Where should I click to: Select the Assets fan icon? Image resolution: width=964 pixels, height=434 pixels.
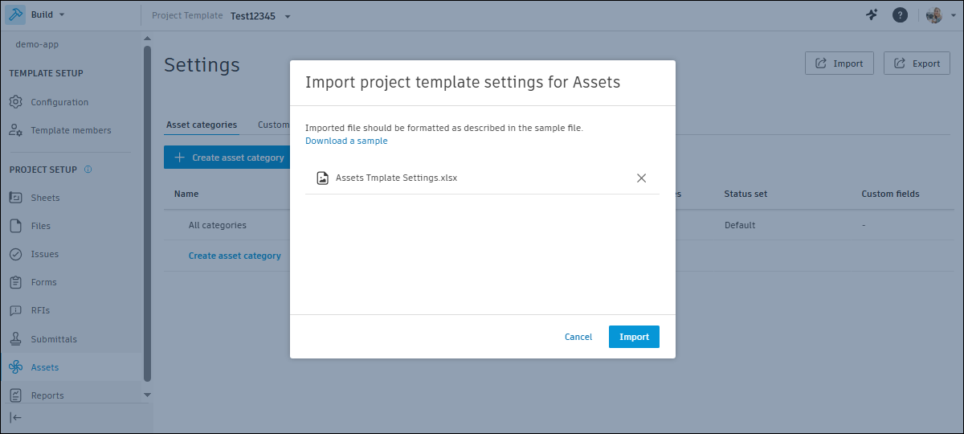(15, 367)
